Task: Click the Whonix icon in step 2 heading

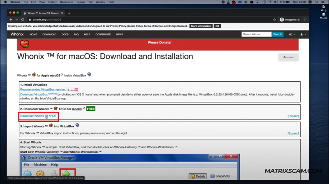Action: [56, 108]
